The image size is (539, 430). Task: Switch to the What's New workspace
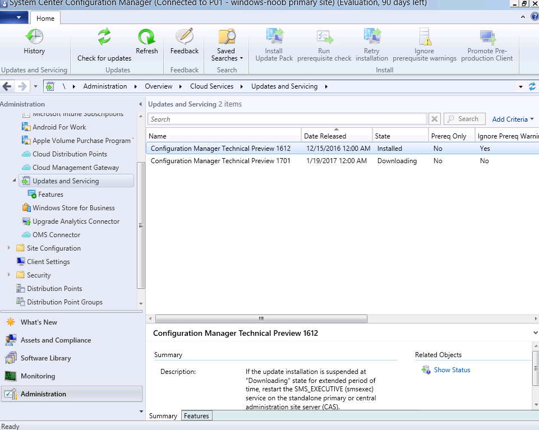click(x=72, y=322)
